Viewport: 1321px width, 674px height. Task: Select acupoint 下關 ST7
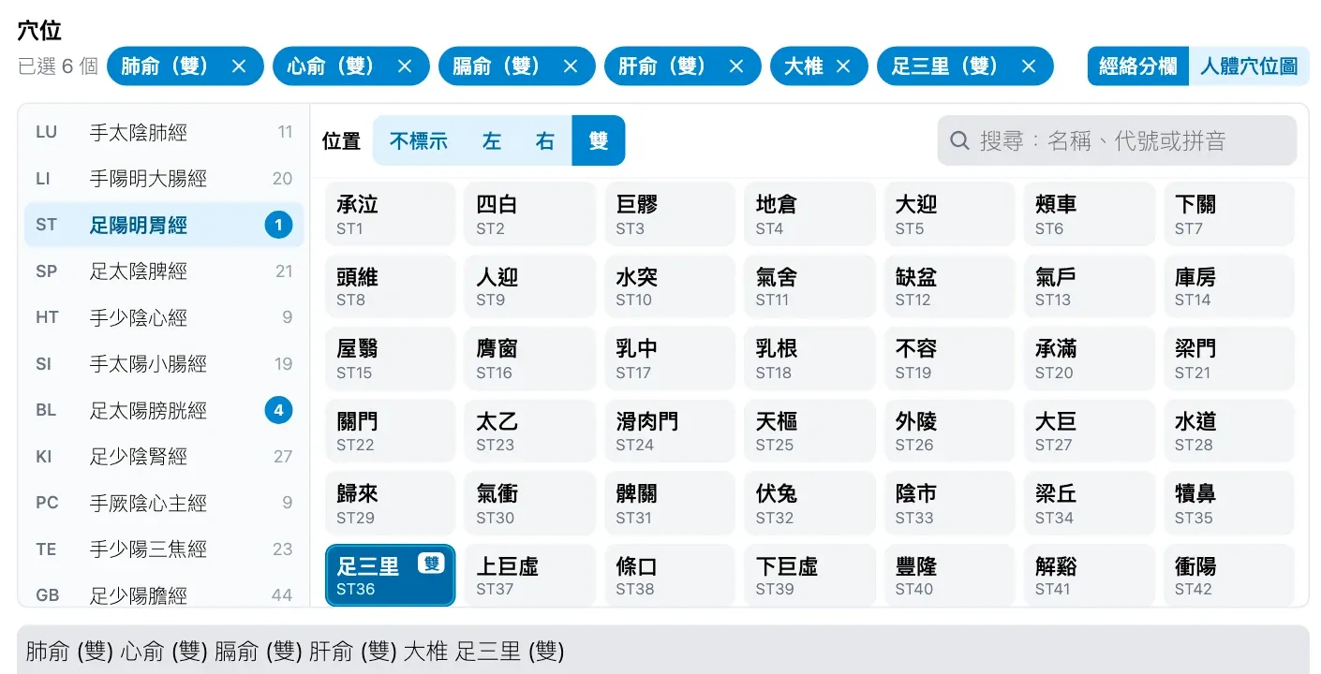pyautogui.click(x=1229, y=214)
